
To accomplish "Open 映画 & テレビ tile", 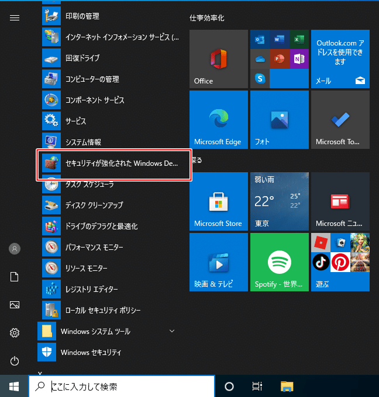I will pyautogui.click(x=219, y=262).
